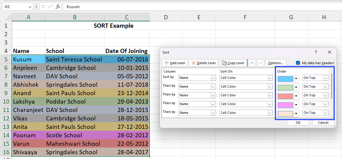
Task: Select row 10 header
Action: 6,101
